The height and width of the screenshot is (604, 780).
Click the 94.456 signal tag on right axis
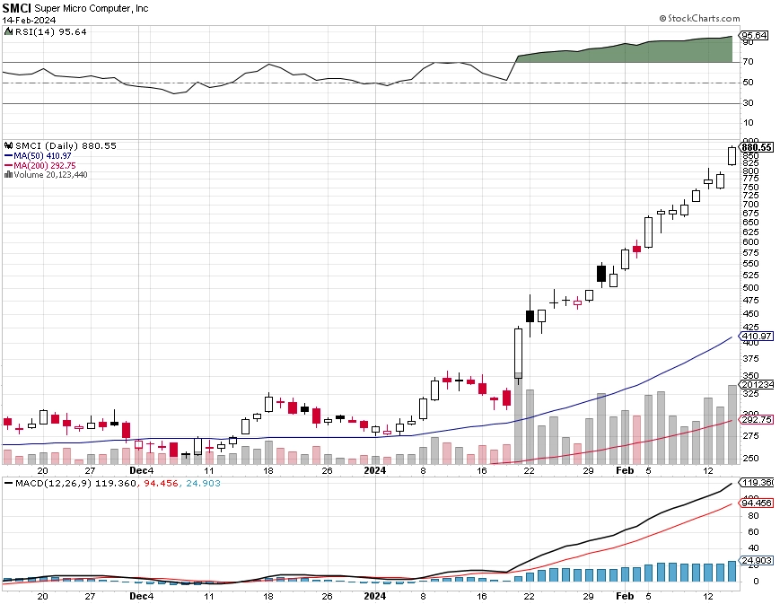(757, 503)
